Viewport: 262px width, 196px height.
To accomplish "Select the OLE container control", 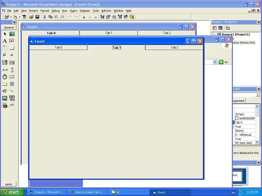I will pyautogui.click(x=5, y=105).
